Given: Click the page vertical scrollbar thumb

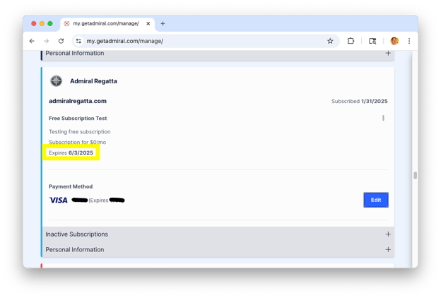Looking at the screenshot, I should 415,175.
